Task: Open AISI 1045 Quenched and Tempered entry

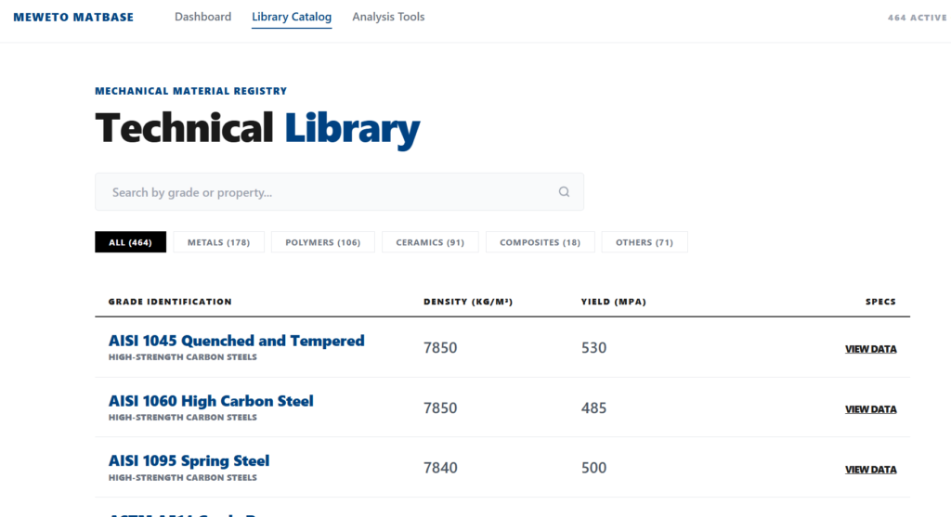Action: point(236,341)
